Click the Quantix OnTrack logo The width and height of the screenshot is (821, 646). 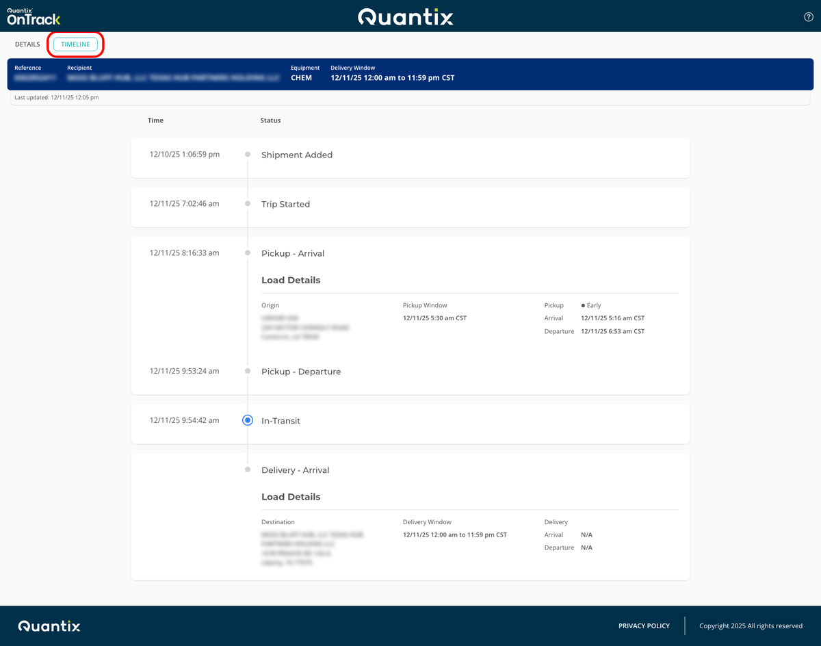click(33, 15)
